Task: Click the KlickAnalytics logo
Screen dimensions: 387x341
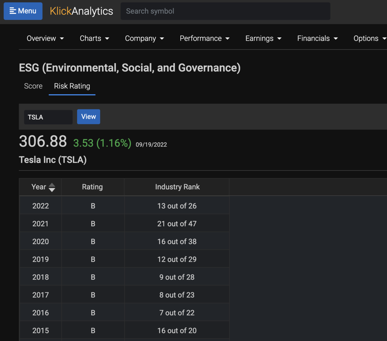Action: pyautogui.click(x=81, y=11)
